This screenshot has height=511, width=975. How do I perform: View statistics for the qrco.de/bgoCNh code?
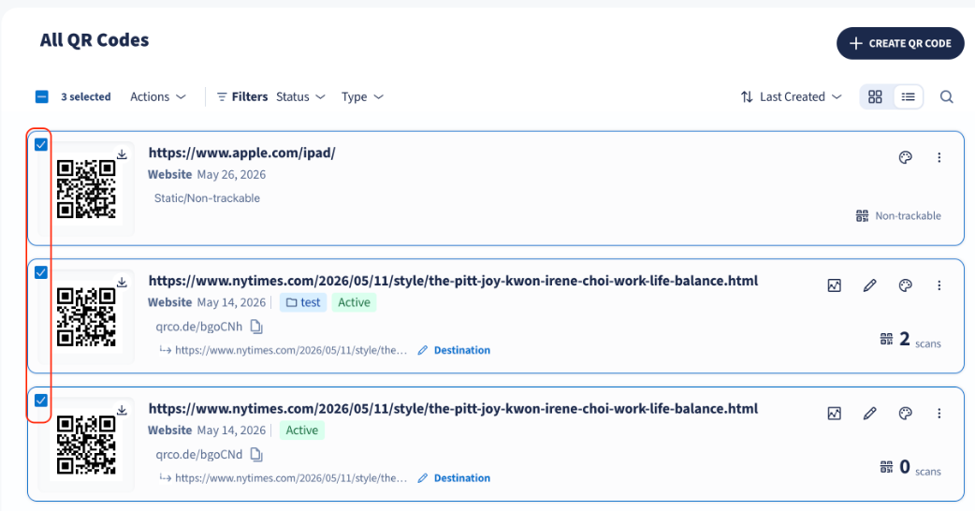click(x=835, y=285)
